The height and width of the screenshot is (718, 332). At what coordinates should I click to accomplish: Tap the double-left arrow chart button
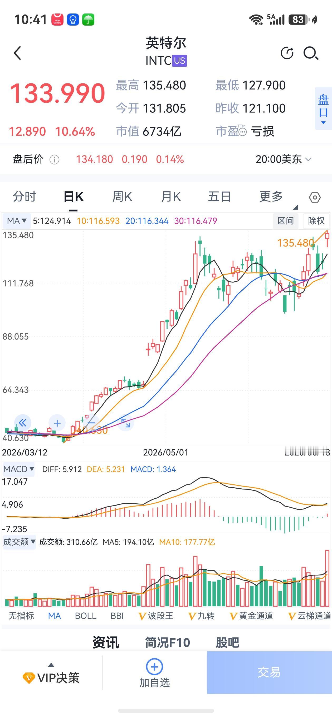[x=23, y=423]
